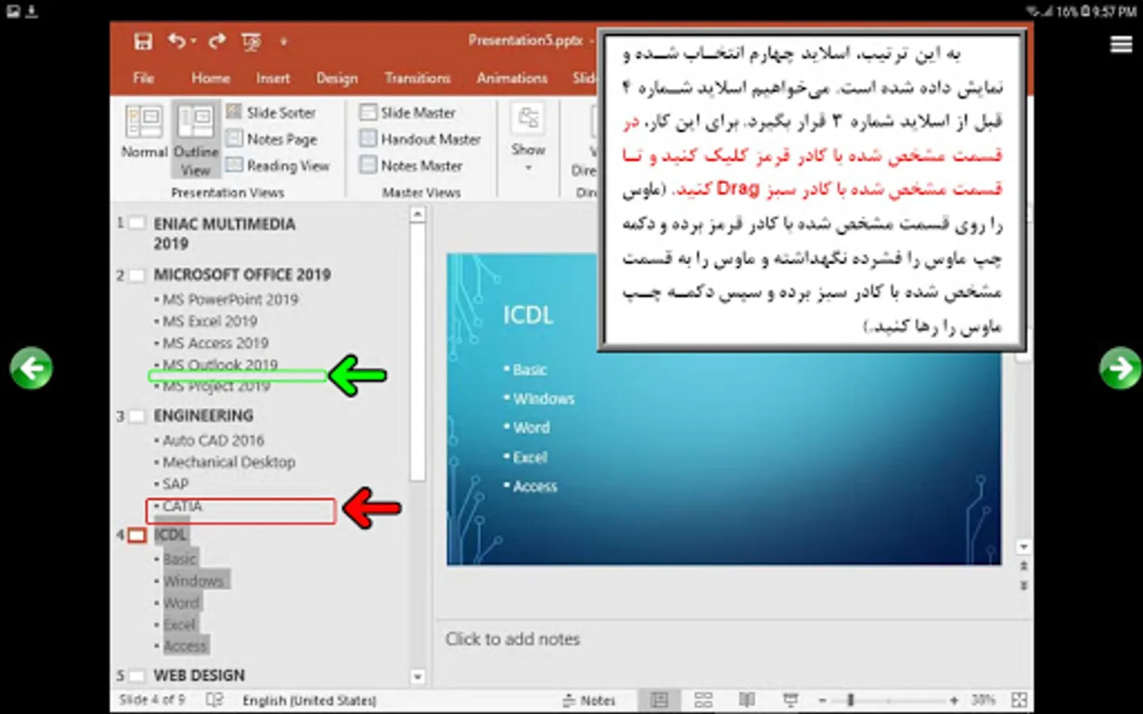1143x714 pixels.
Task: Switch to Notes Page view
Action: (x=272, y=139)
